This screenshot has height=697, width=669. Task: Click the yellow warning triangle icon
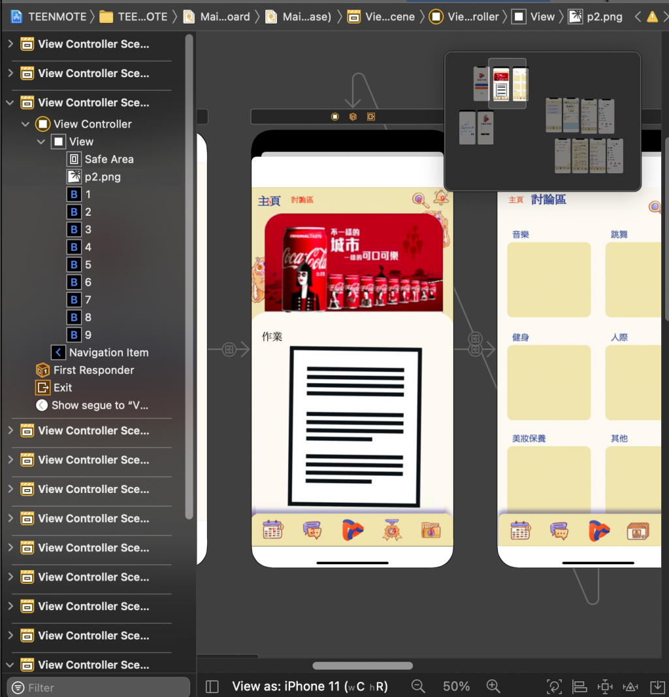click(x=651, y=18)
